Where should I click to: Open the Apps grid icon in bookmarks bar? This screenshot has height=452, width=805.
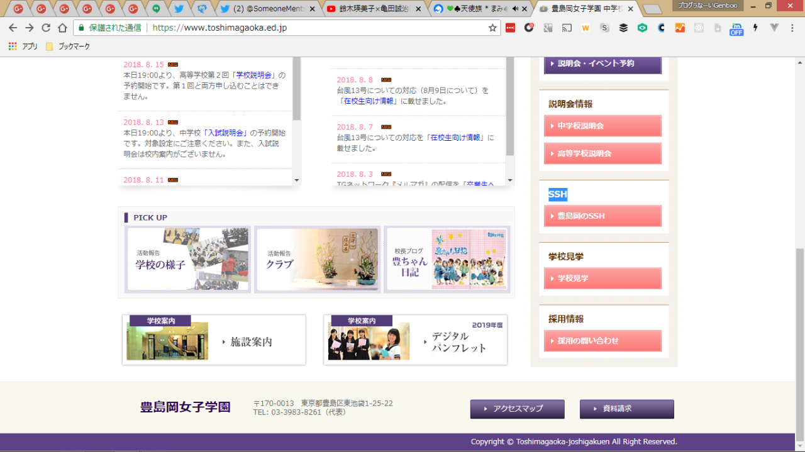13,47
